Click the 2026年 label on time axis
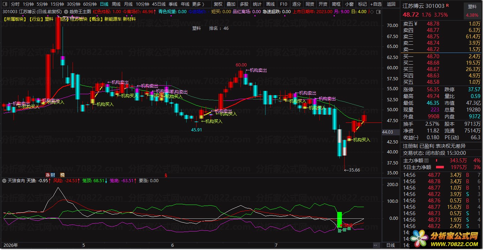The width and height of the screenshot is (484, 250). pyautogui.click(x=11, y=245)
